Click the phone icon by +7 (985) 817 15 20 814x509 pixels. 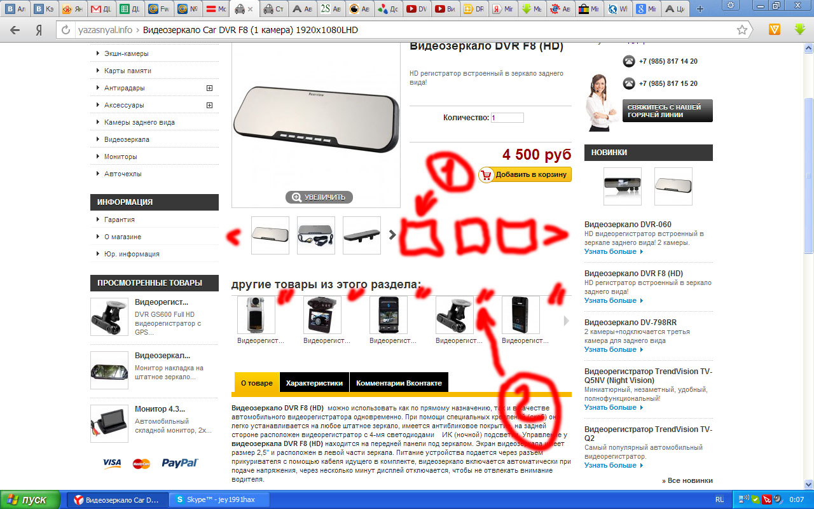[629, 83]
